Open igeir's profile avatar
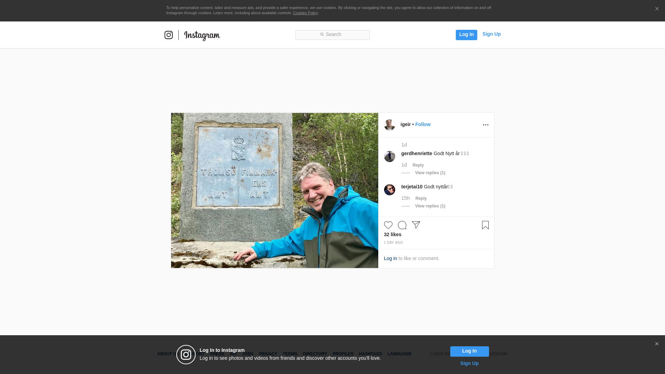Screen dimensions: 665x374 click(x=389, y=125)
